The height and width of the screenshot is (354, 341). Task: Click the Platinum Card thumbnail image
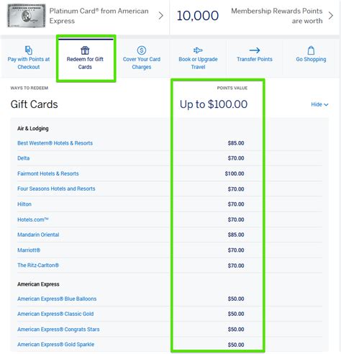pos(27,16)
